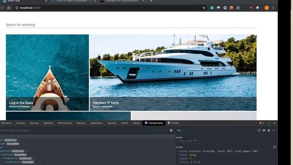View site information for localhost
Image resolution: width=293 pixels, height=165 pixels.
pos(17,8)
